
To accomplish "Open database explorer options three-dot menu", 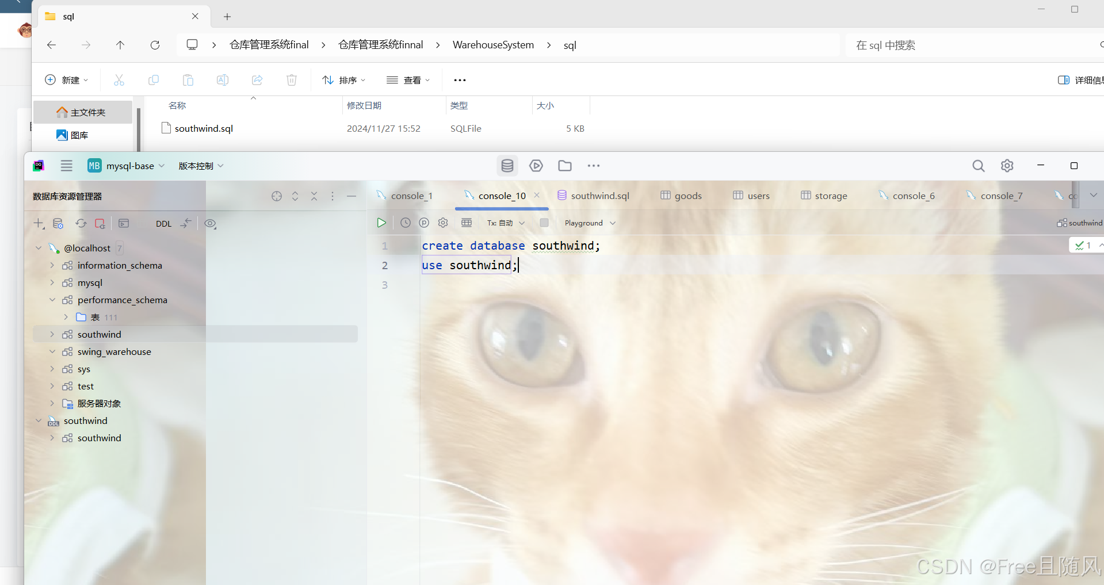I will (x=333, y=196).
